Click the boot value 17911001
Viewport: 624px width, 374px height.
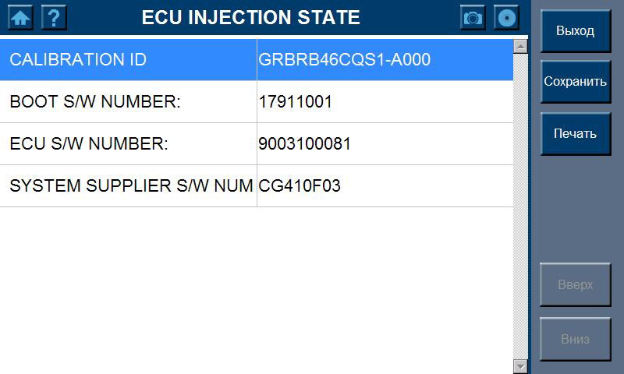296,102
